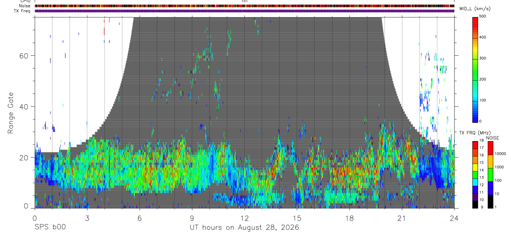Click the NOISE 100 green legend block

tap(491, 174)
